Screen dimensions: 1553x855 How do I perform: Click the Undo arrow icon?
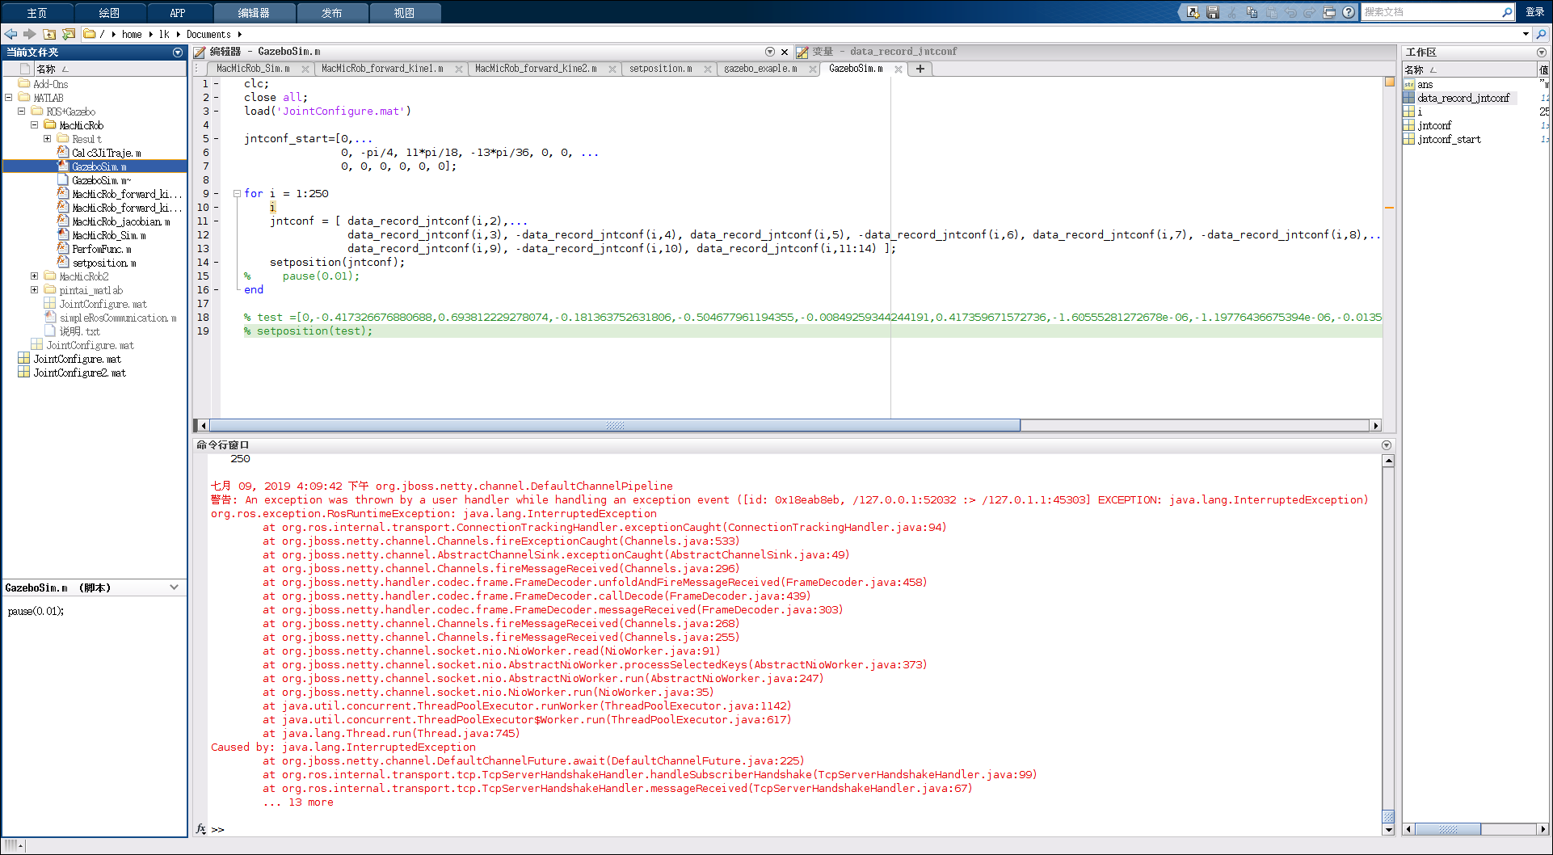coord(1290,12)
